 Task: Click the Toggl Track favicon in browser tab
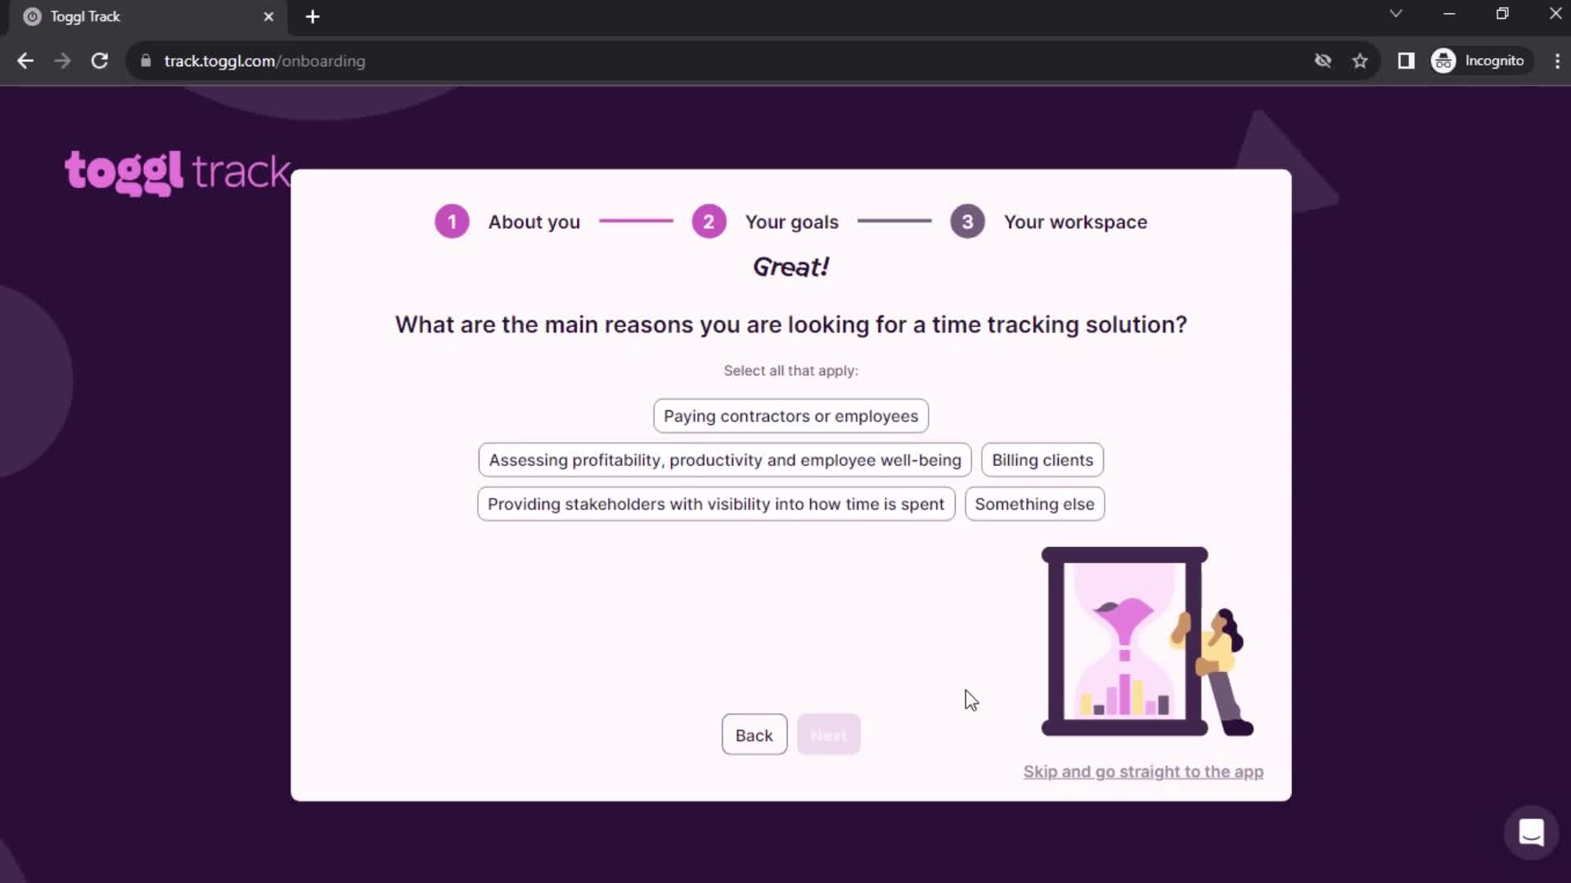[x=31, y=16]
